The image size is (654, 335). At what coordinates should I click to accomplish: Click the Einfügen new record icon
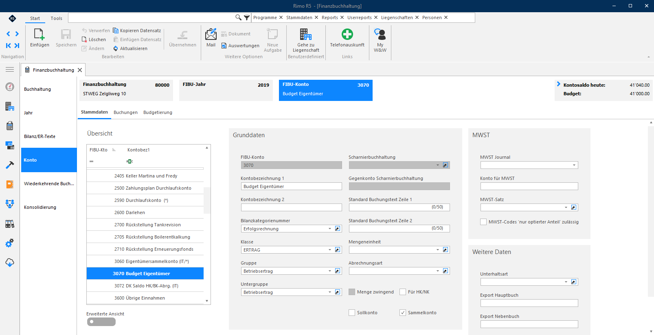click(40, 34)
